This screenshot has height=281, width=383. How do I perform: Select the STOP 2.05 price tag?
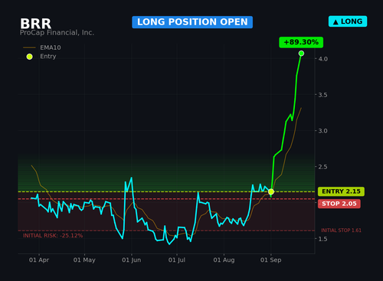point(339,204)
